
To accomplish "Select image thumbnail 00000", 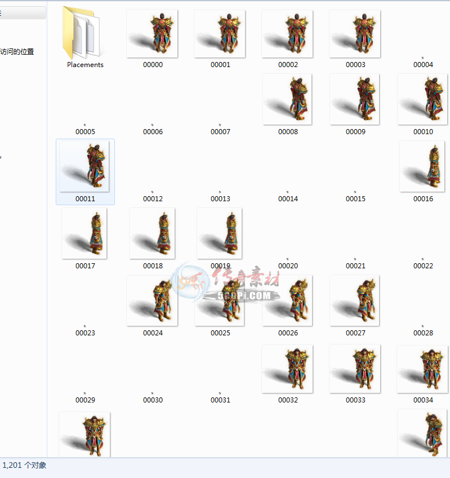I will click(x=152, y=33).
